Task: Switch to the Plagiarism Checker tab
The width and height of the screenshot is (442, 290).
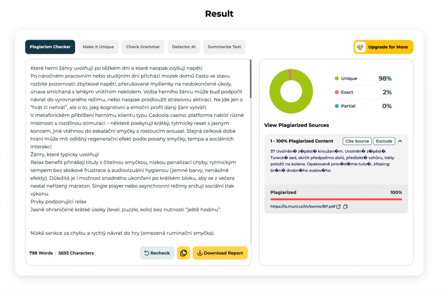Action: pos(50,47)
